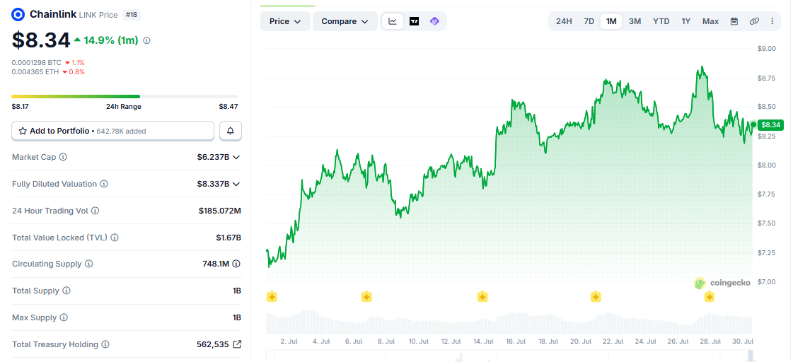Click news marker near 6. Jul

(x=366, y=297)
